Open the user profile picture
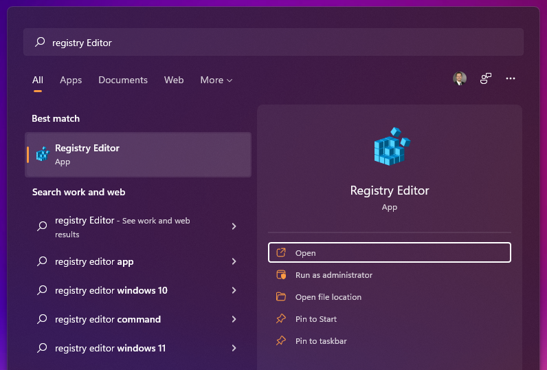The image size is (547, 370). [460, 78]
